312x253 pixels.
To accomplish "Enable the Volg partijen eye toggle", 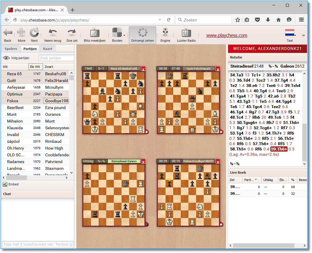I will tap(6, 58).
